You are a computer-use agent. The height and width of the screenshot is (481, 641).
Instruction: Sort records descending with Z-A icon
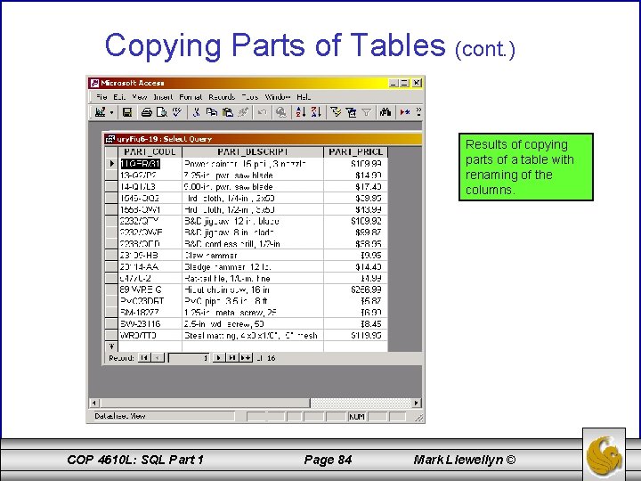tap(316, 112)
